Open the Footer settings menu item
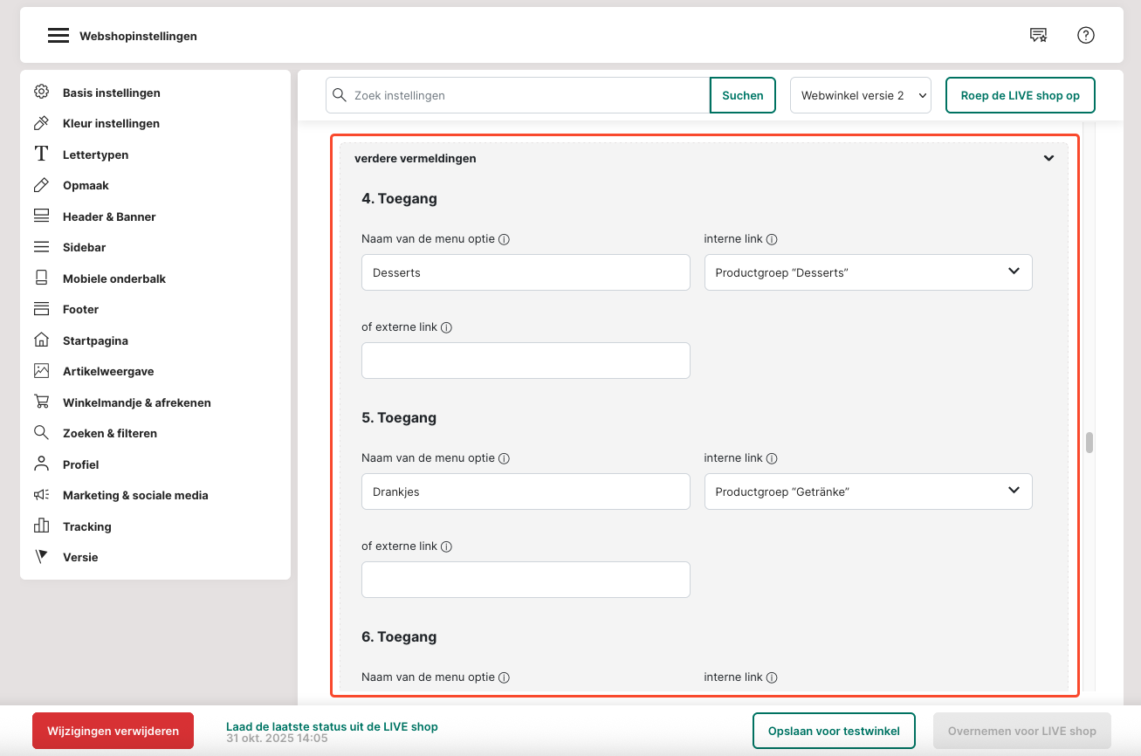 pyautogui.click(x=80, y=309)
